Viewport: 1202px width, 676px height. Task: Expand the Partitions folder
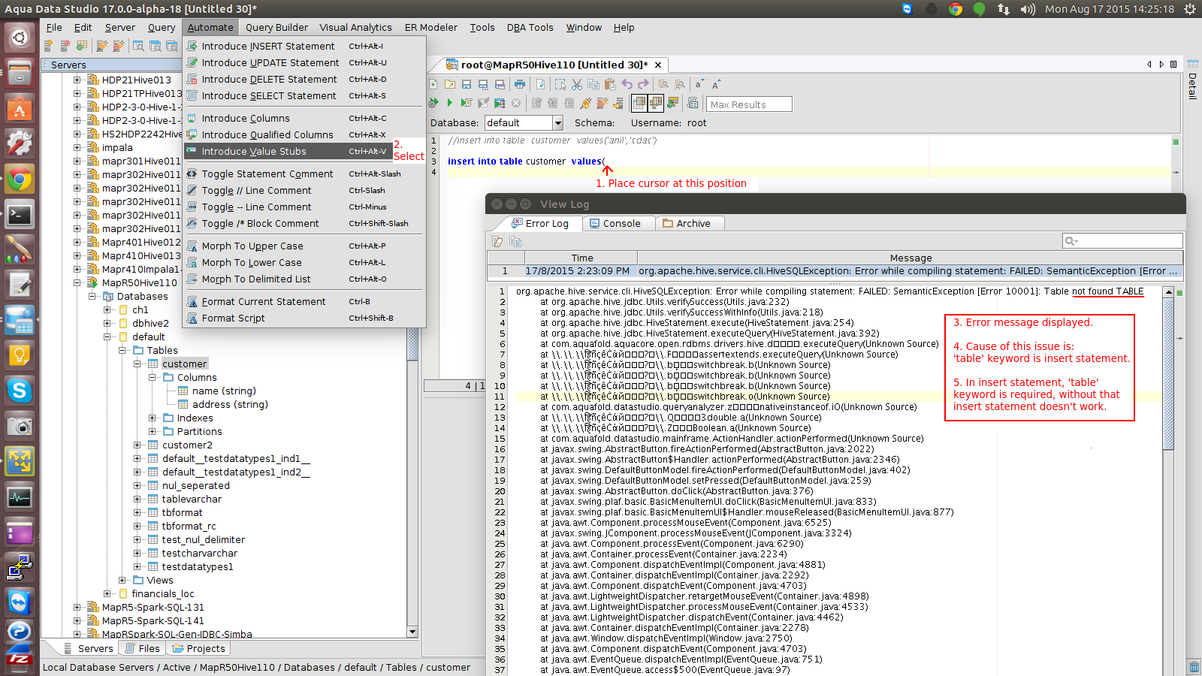[x=153, y=432]
